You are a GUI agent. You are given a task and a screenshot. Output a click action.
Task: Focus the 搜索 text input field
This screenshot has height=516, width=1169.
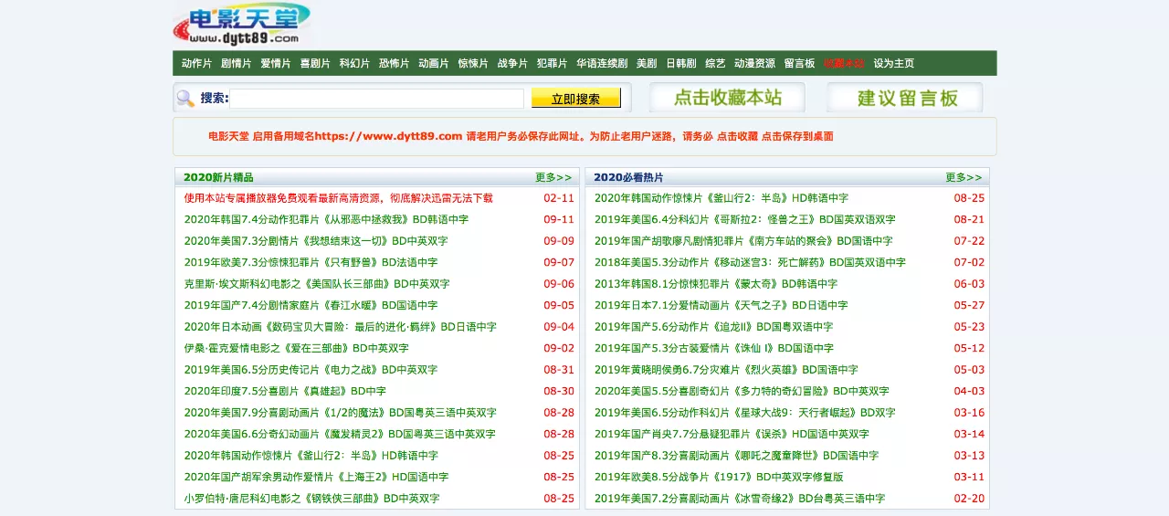[x=376, y=99]
